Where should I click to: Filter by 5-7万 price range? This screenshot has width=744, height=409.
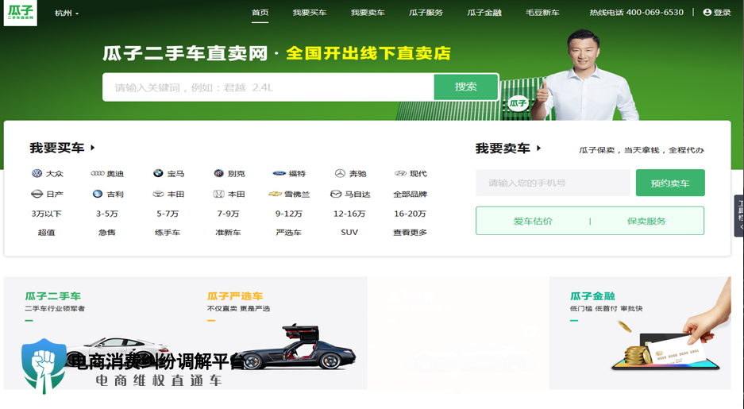coord(168,214)
